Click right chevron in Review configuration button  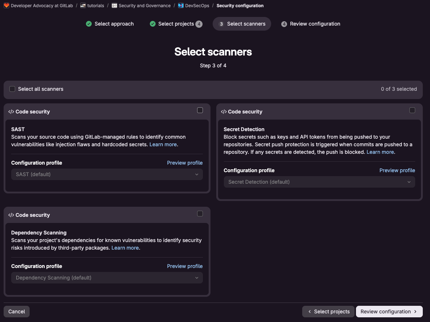click(x=416, y=312)
